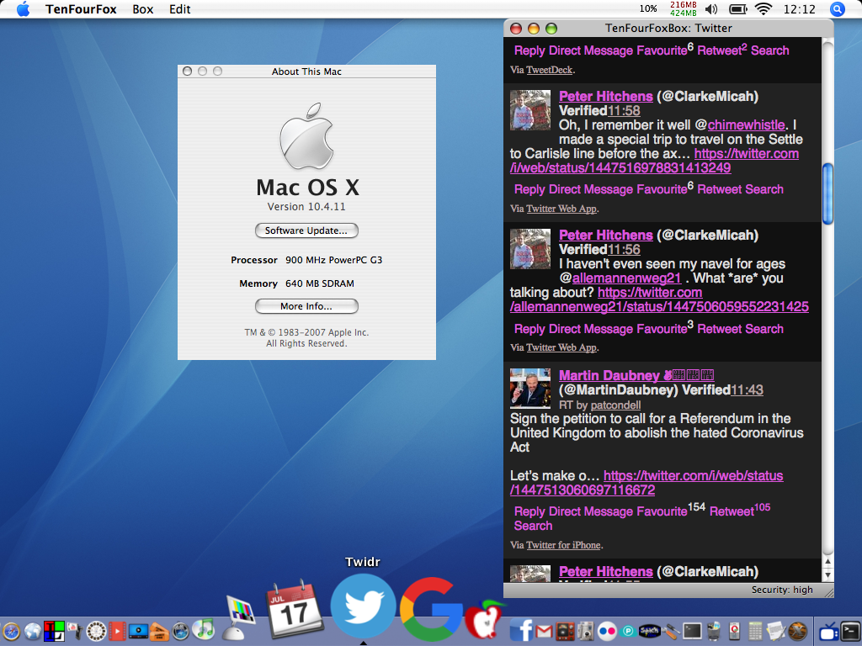
Task: Click Peter Hitchens avatar on 11:58 tweet
Action: [530, 110]
